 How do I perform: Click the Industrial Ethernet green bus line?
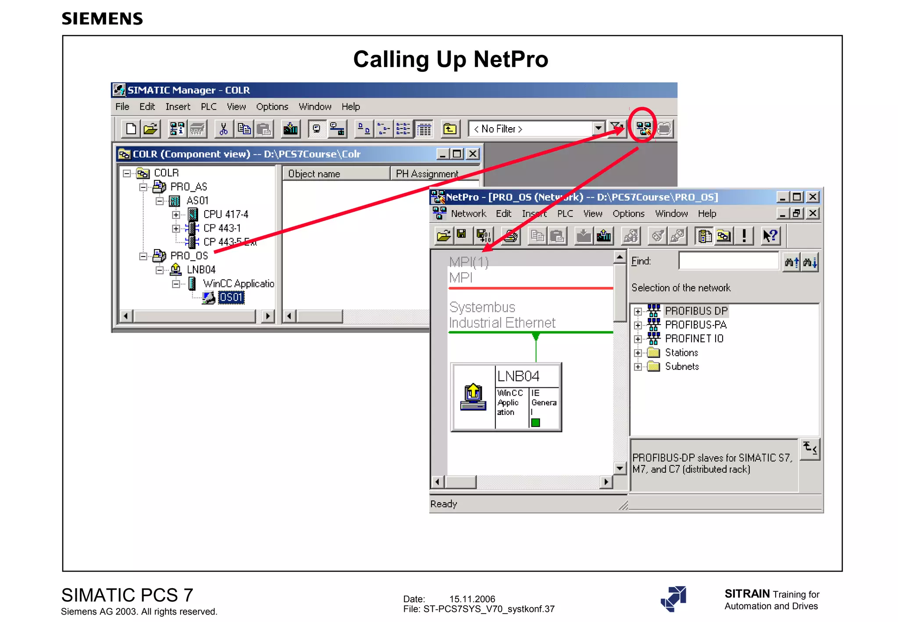(x=531, y=332)
